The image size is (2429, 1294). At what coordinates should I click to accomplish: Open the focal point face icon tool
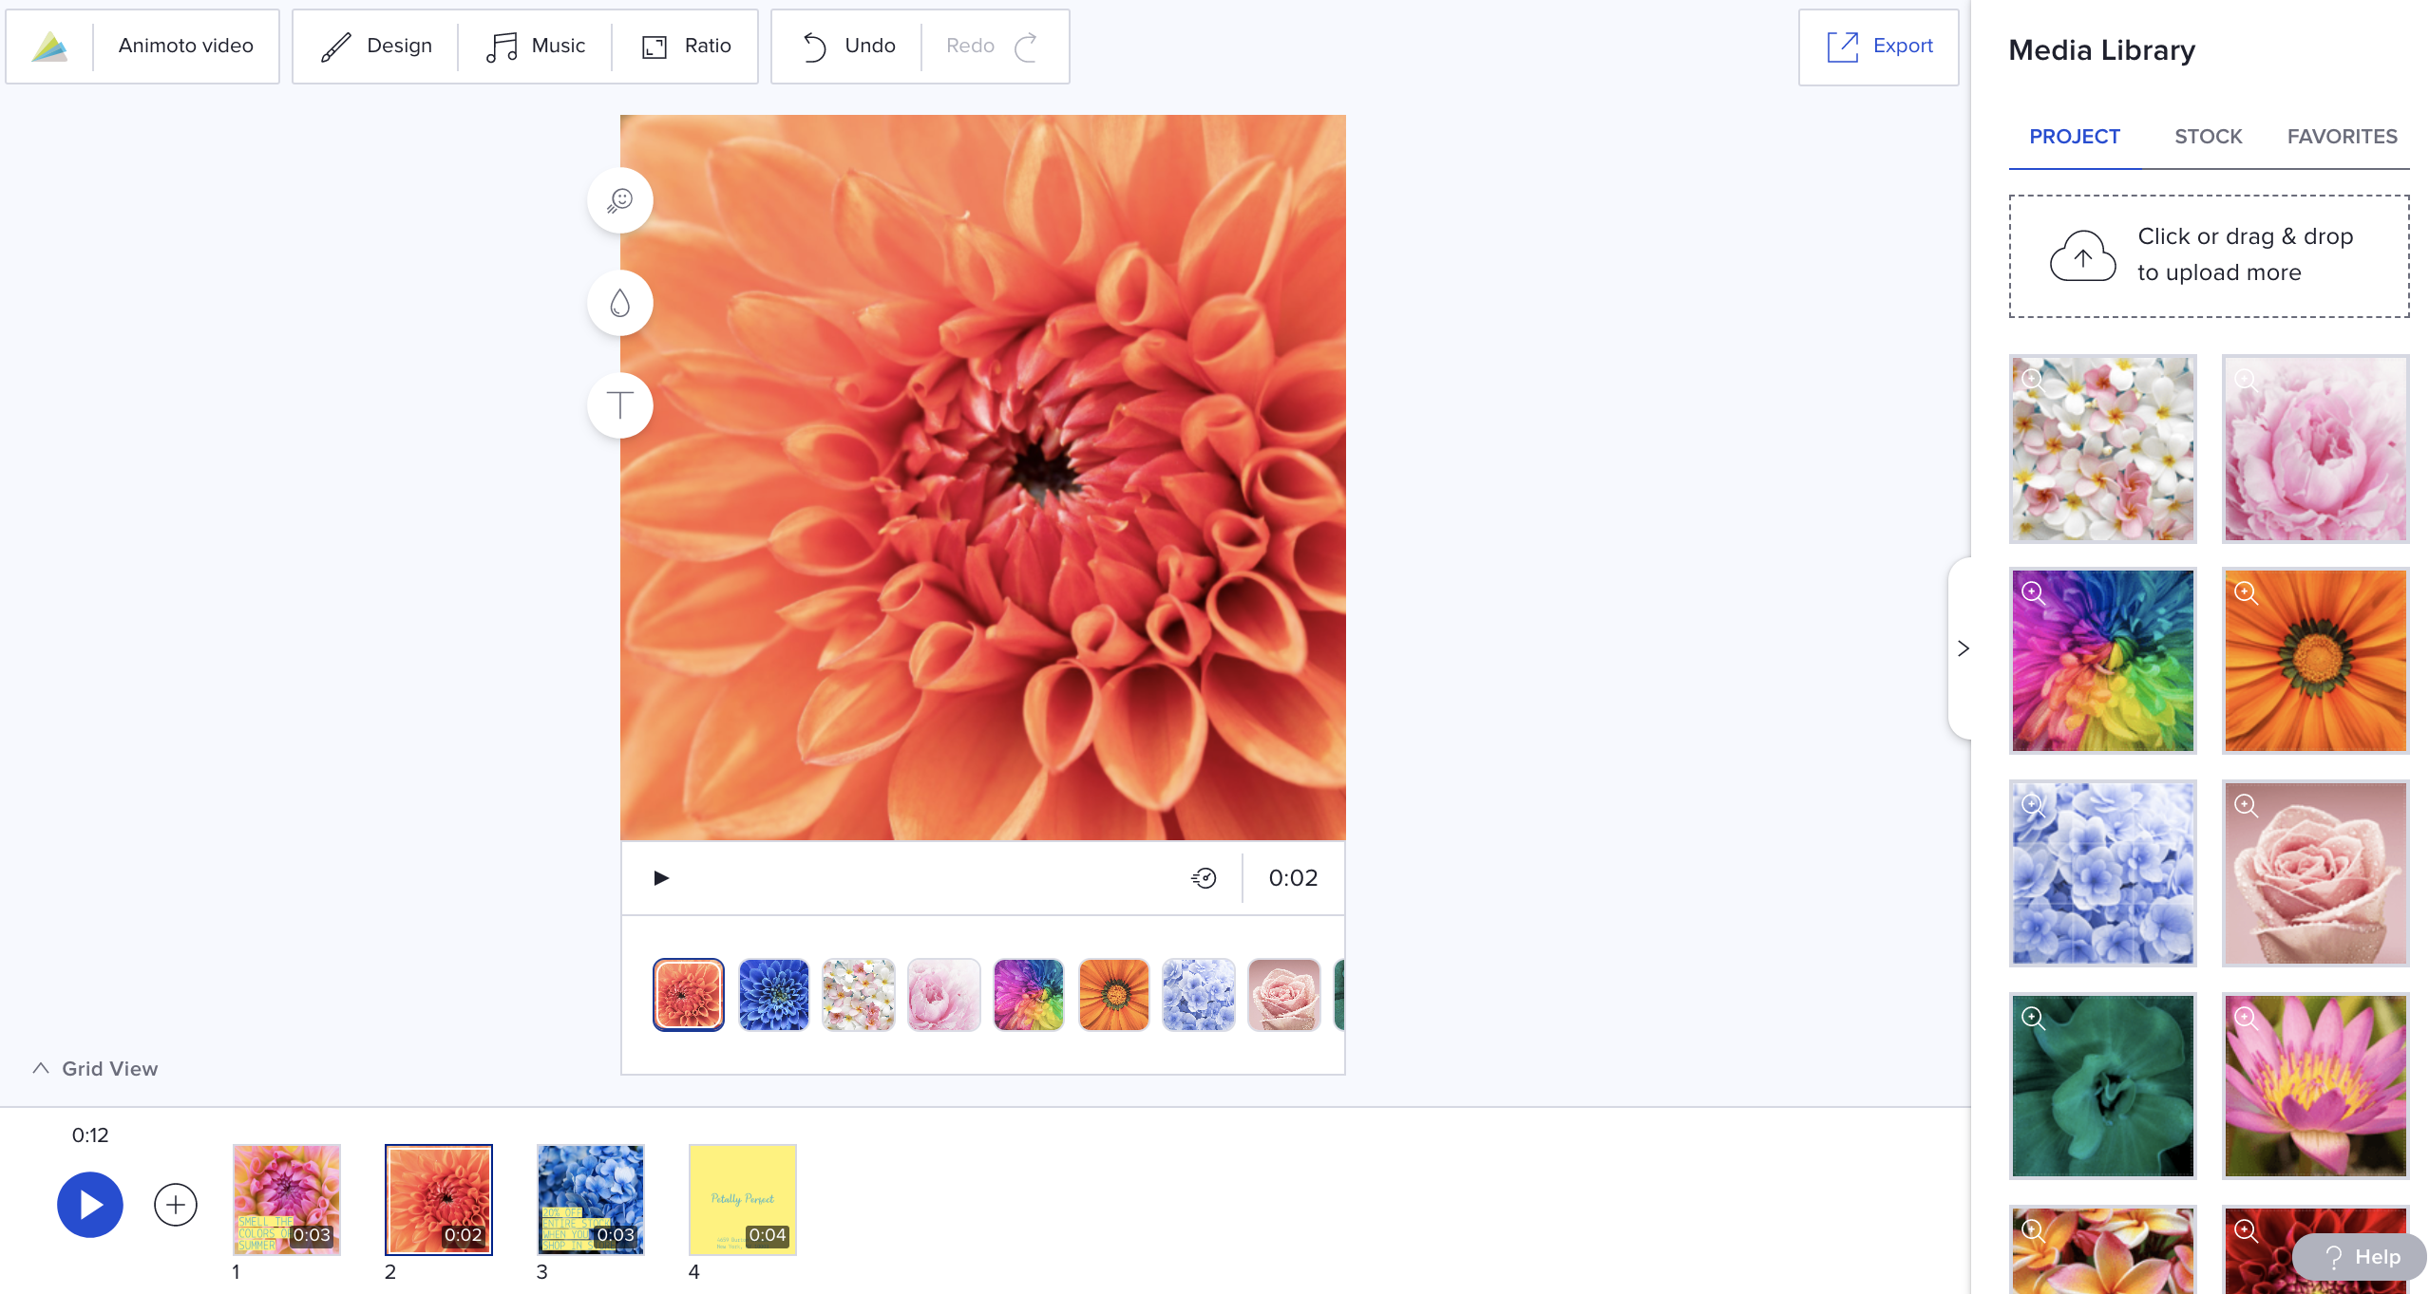tap(620, 200)
